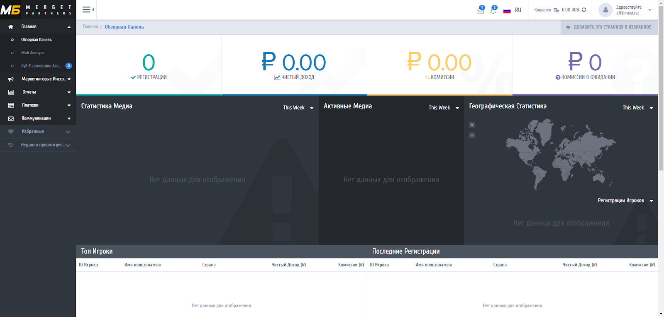
Task: Open Географическая Статистика This Week dropdown
Action: 638,108
